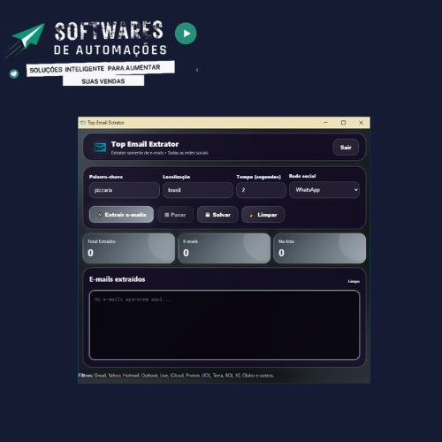Screen dimensions: 442x442
Task: Click the green play button by the Softwares logo
Action: coord(186,34)
